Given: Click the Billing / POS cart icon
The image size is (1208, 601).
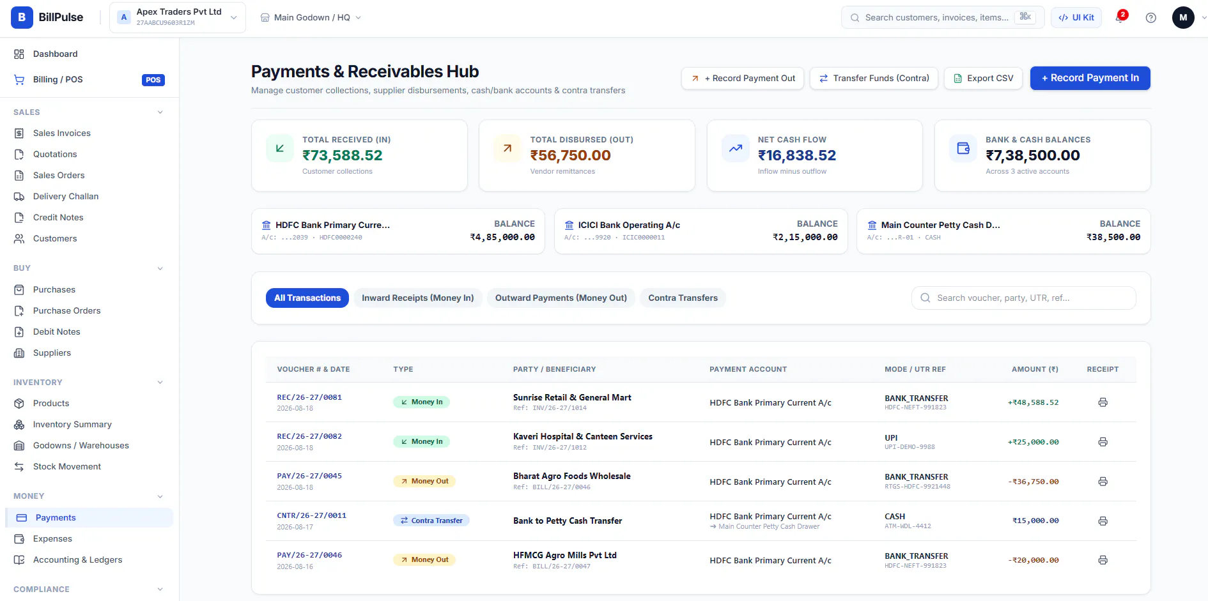Looking at the screenshot, I should click(19, 80).
